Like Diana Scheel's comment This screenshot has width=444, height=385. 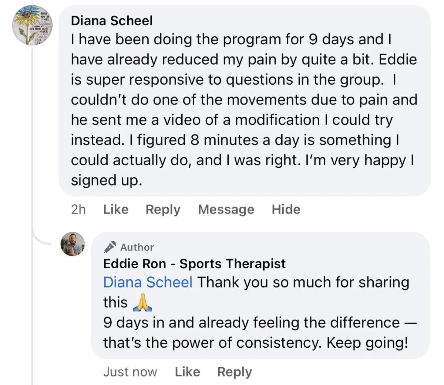click(116, 209)
